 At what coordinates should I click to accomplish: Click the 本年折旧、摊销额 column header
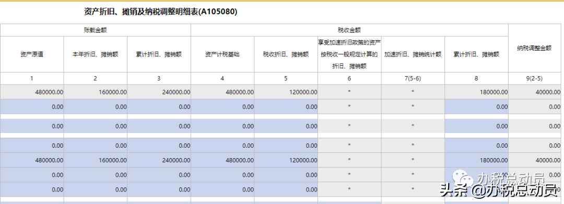[96, 54]
